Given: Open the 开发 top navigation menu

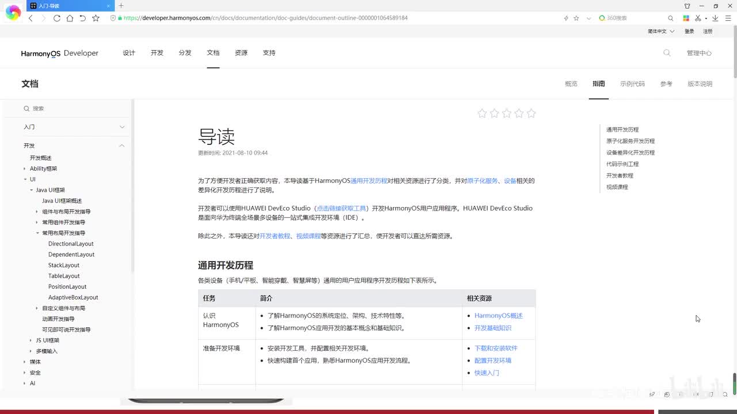Looking at the screenshot, I should click(x=157, y=53).
